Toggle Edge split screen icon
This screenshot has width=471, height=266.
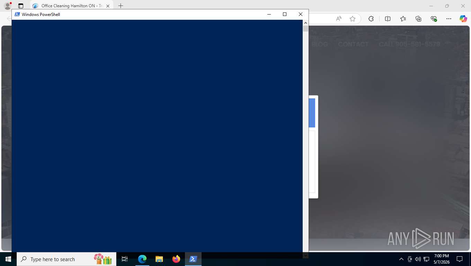[388, 19]
